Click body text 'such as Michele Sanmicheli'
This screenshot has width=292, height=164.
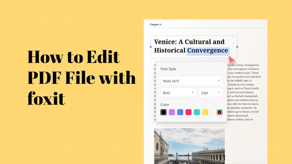tap(242, 96)
